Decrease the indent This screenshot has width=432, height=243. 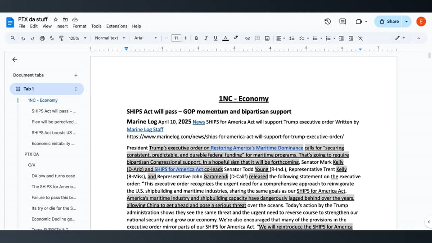pos(341,38)
